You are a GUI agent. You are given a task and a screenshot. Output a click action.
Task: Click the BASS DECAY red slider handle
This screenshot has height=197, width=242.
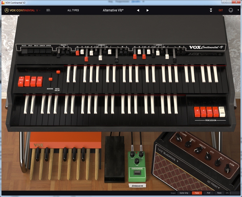[x=58, y=72]
